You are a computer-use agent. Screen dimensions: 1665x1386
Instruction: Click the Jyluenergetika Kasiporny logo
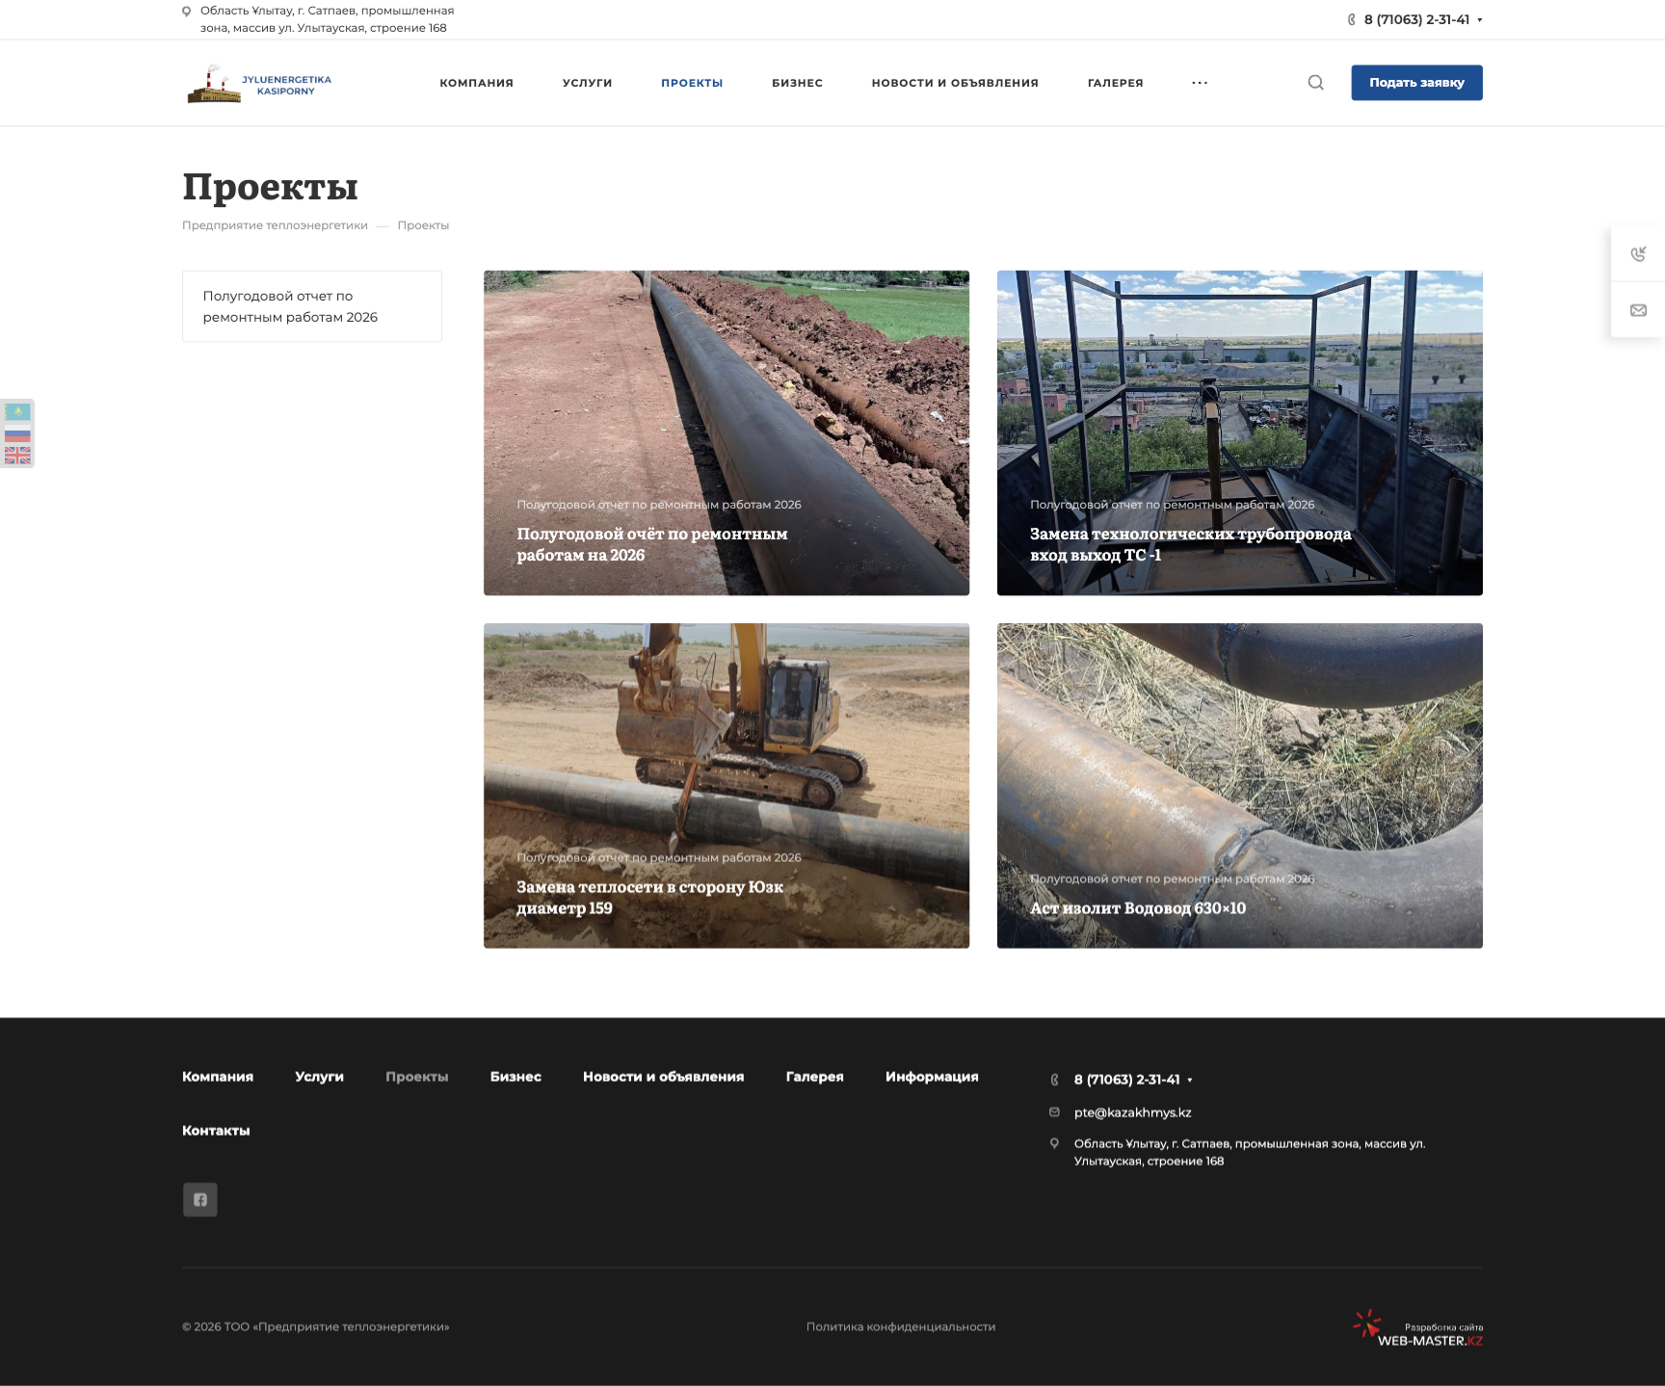tap(258, 84)
